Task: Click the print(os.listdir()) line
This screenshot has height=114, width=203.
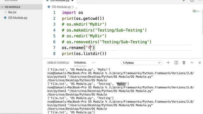Action: click(x=84, y=54)
